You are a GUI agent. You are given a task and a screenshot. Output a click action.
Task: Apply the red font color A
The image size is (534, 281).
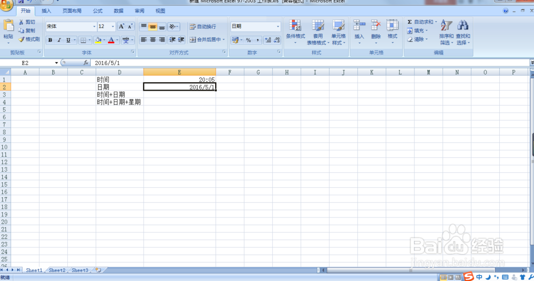111,40
